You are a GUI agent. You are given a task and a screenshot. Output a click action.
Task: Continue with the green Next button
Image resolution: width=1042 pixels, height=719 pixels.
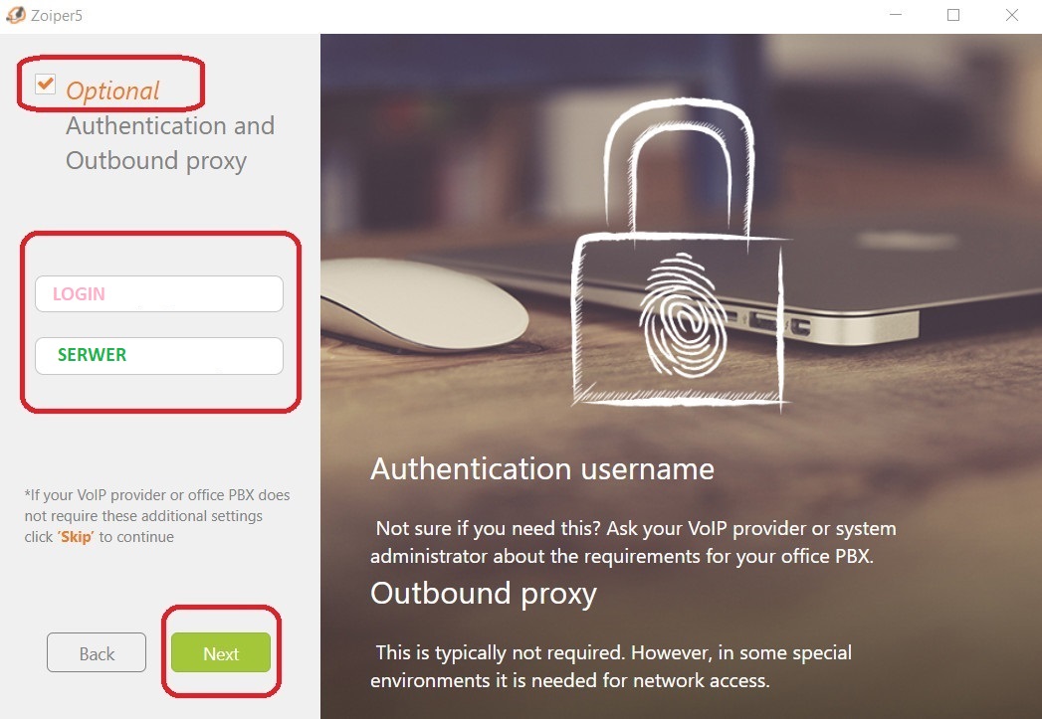point(221,652)
